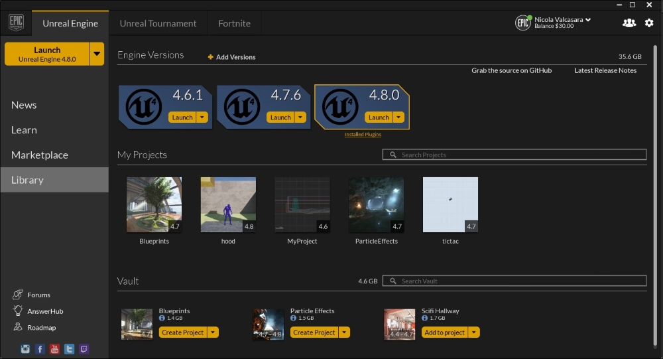Viewport: 663px width, 359px height.
Task: Expand Blueprints Create Project dropdown arrow
Action: pyautogui.click(x=213, y=332)
